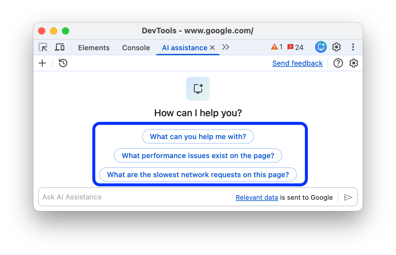Open DevTools settings gear in tab bar
Viewport: 396px width, 255px height.
tap(336, 47)
